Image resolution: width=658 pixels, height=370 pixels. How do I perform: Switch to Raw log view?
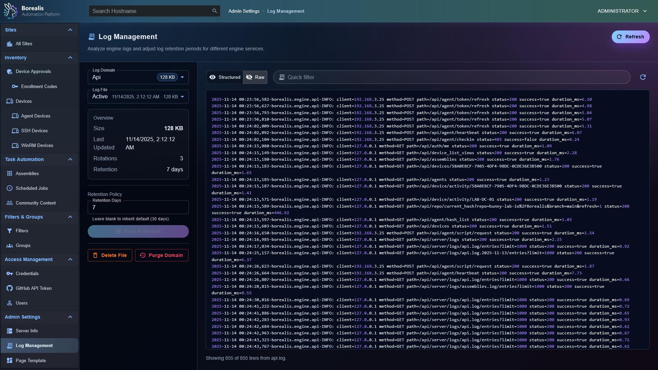point(255,77)
